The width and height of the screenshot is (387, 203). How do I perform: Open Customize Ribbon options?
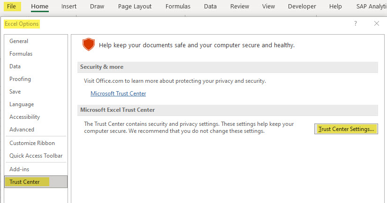coord(36,143)
